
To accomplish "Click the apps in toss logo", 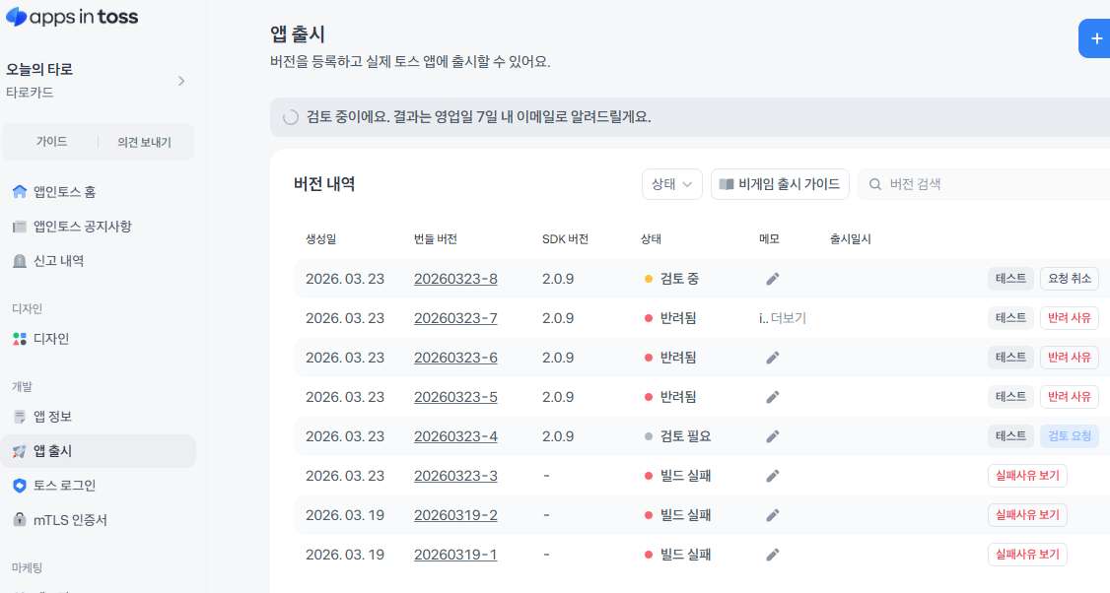I will (x=72, y=17).
